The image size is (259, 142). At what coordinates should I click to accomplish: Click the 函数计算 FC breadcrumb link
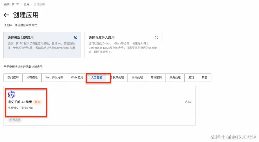11,4
